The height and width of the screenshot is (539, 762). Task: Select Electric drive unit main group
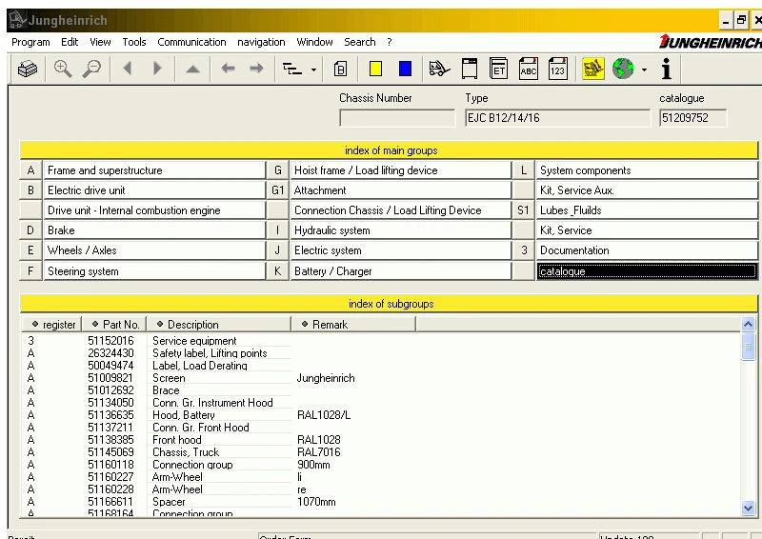click(x=154, y=190)
